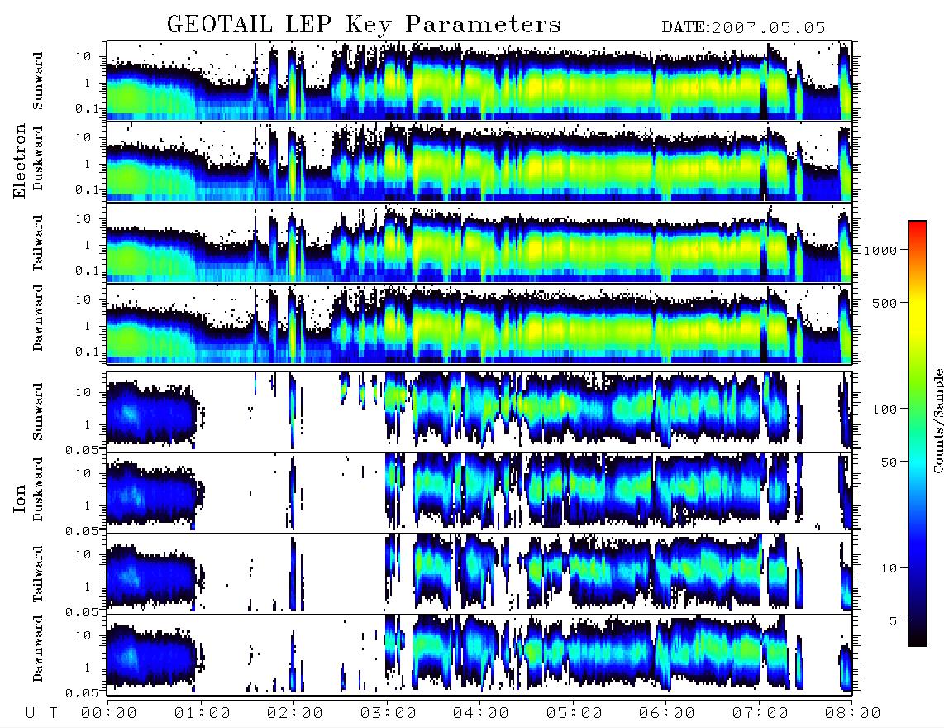Open the Electron Tailward spectrogram panel
This screenshot has width=944, height=728.
coord(479,243)
